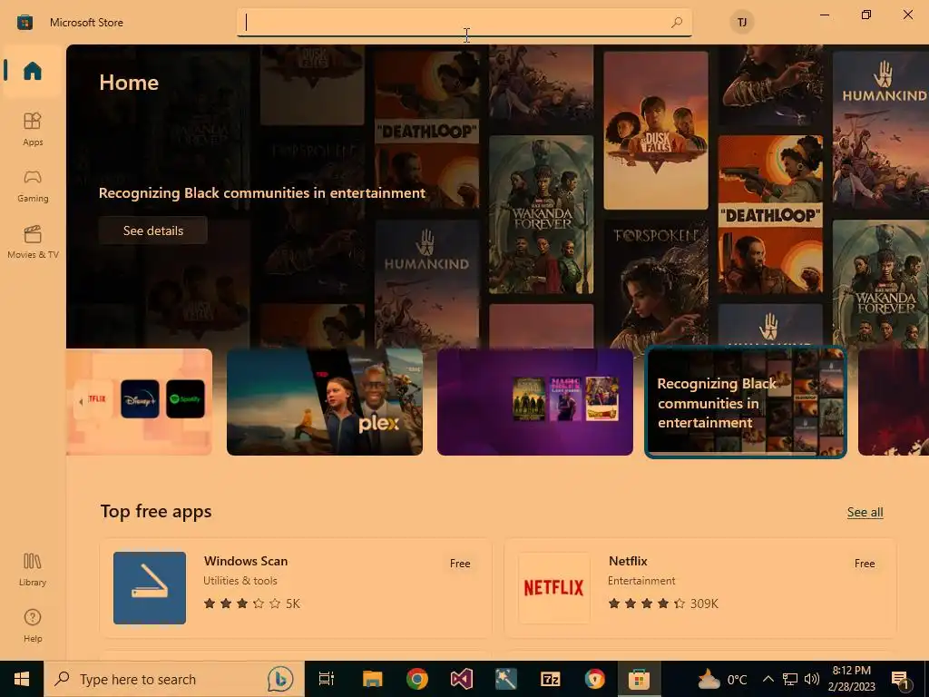The image size is (929, 697).
Task: Click the Netflix logo icon
Action: pos(554,588)
